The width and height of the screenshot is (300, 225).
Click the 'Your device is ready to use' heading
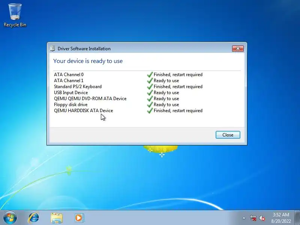(88, 61)
